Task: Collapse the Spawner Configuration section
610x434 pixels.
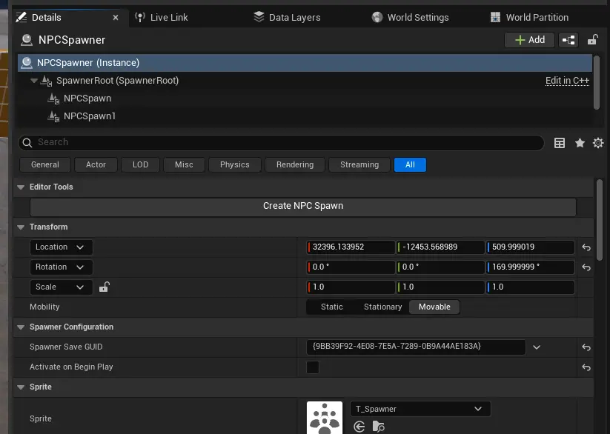Action: coord(20,327)
